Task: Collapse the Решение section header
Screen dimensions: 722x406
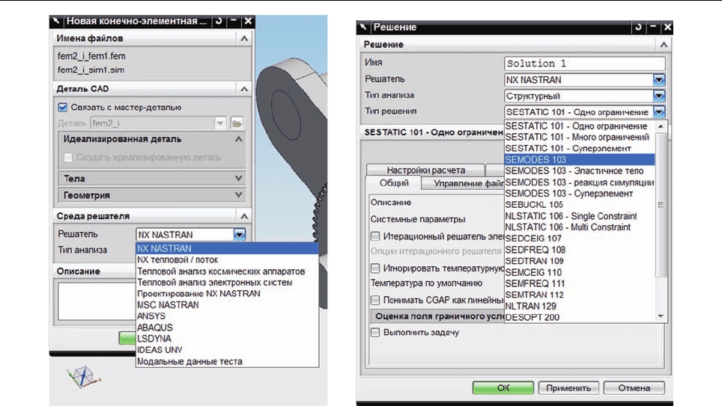Action: pyautogui.click(x=664, y=45)
